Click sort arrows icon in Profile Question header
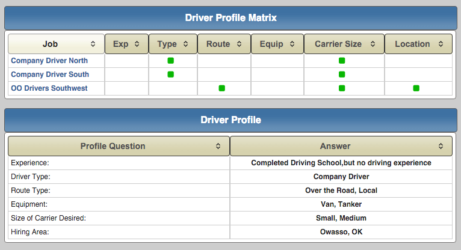461x250 pixels. tap(218, 146)
